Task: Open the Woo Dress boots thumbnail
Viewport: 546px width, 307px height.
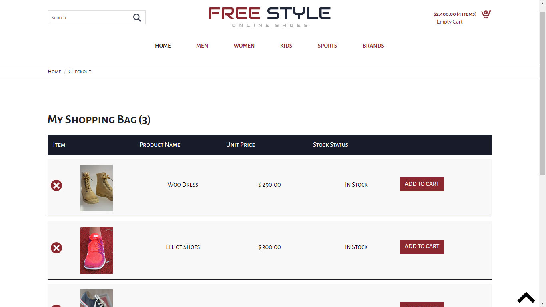Action: [96, 188]
